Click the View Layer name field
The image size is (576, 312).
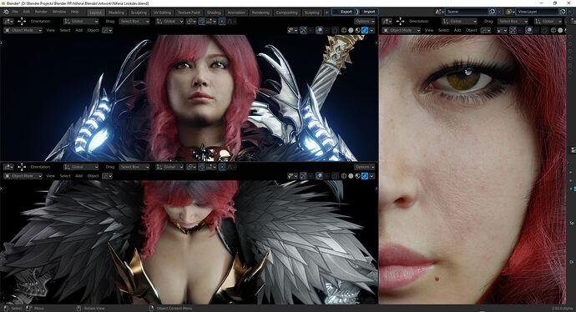[x=537, y=12]
